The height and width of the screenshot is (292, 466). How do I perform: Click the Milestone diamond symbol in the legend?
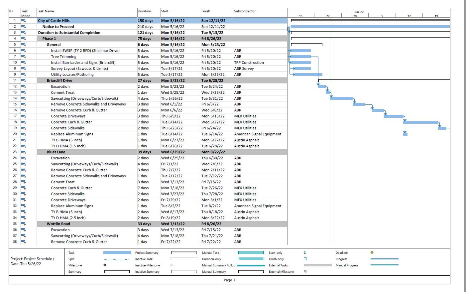coord(105,265)
